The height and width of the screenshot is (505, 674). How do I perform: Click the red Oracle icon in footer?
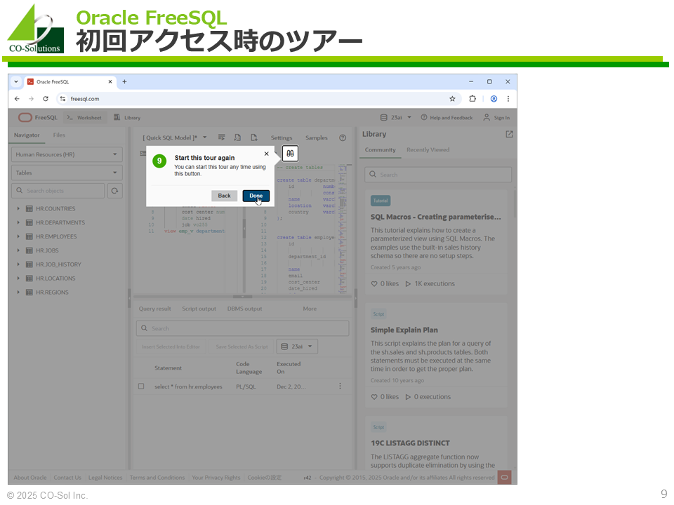[x=503, y=478]
